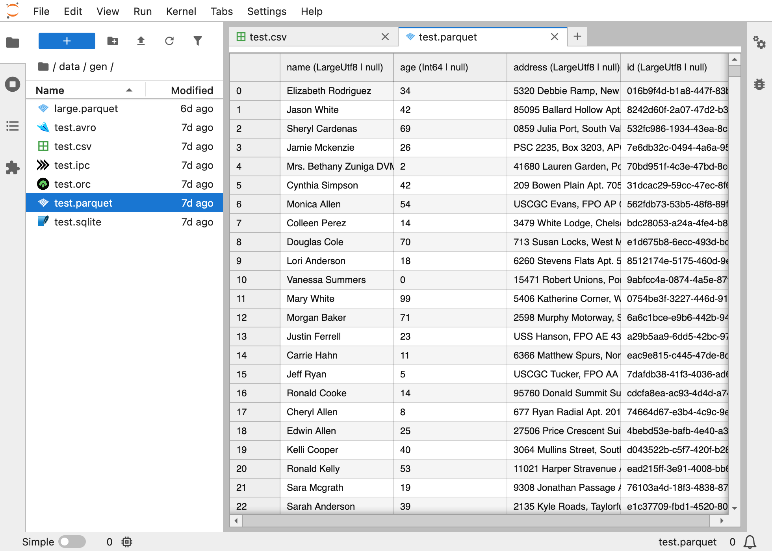Open the Property Inspector gears icon

[x=759, y=43]
